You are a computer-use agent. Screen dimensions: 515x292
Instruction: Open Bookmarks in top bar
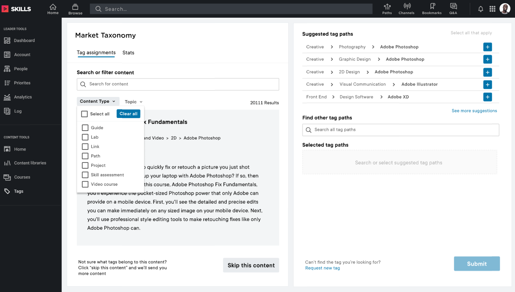click(x=432, y=9)
